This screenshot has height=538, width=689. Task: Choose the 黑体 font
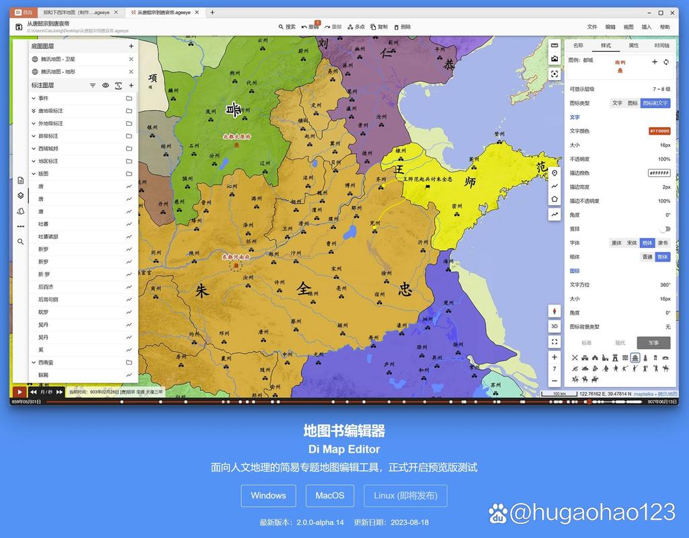[x=617, y=243]
